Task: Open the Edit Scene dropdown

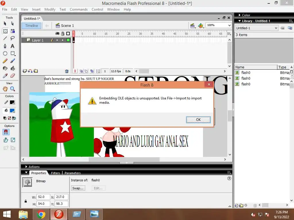Action: pos(193,25)
